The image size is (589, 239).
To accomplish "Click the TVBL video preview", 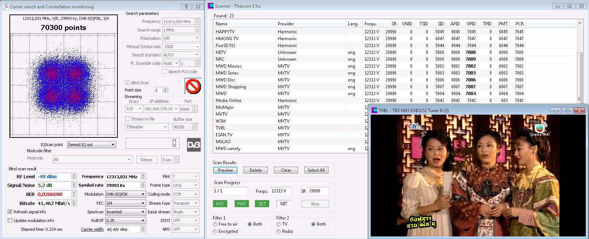I will coord(478,176).
